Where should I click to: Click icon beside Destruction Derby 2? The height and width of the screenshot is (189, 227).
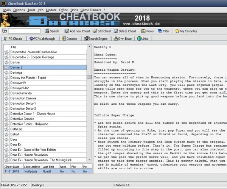coord(6,108)
